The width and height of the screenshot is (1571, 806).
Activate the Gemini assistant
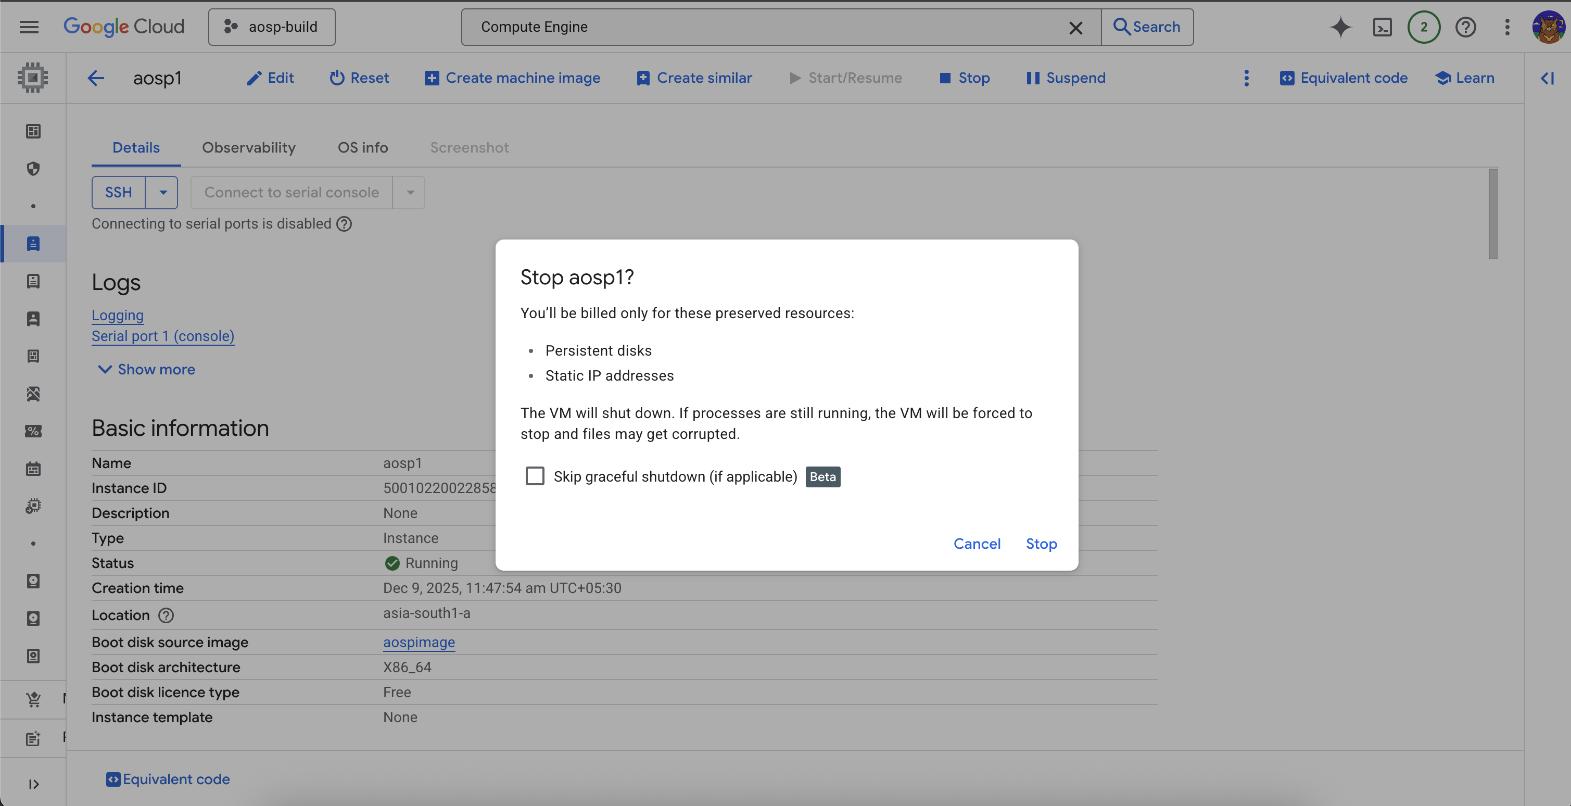point(1340,27)
